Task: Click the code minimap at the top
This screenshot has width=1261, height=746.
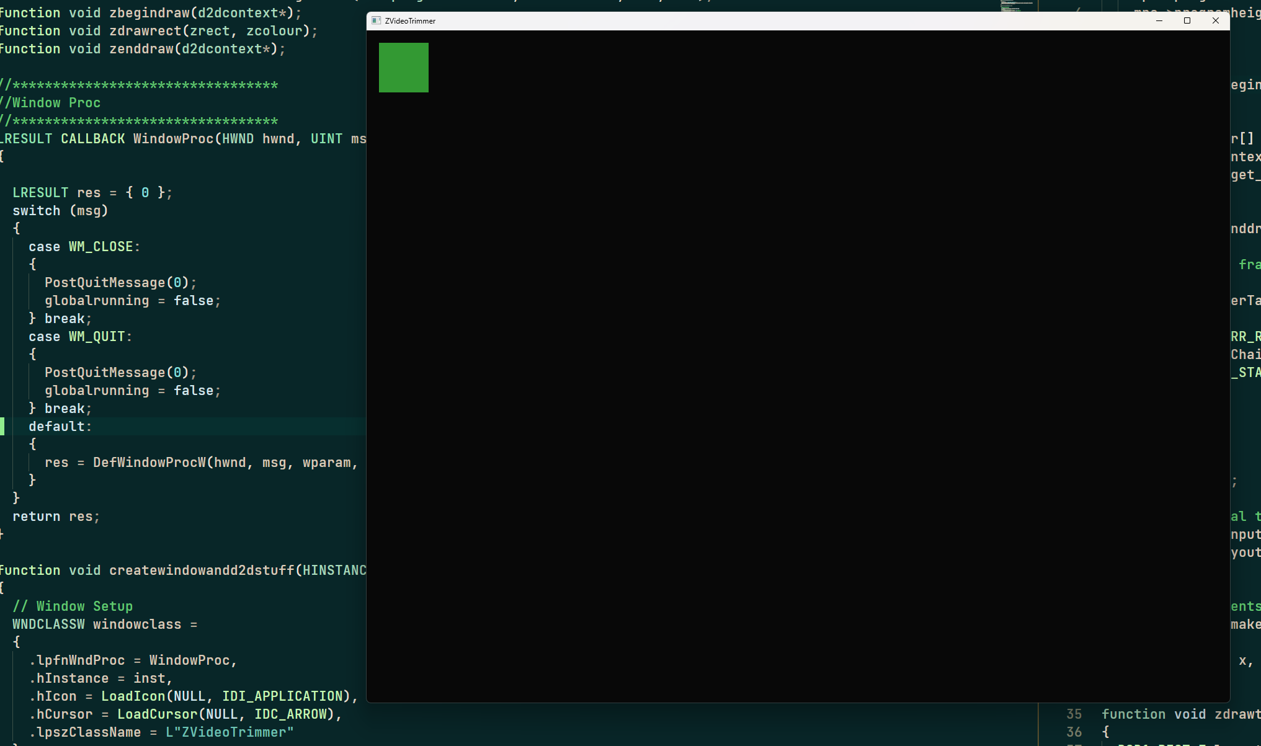Action: pos(1016,6)
